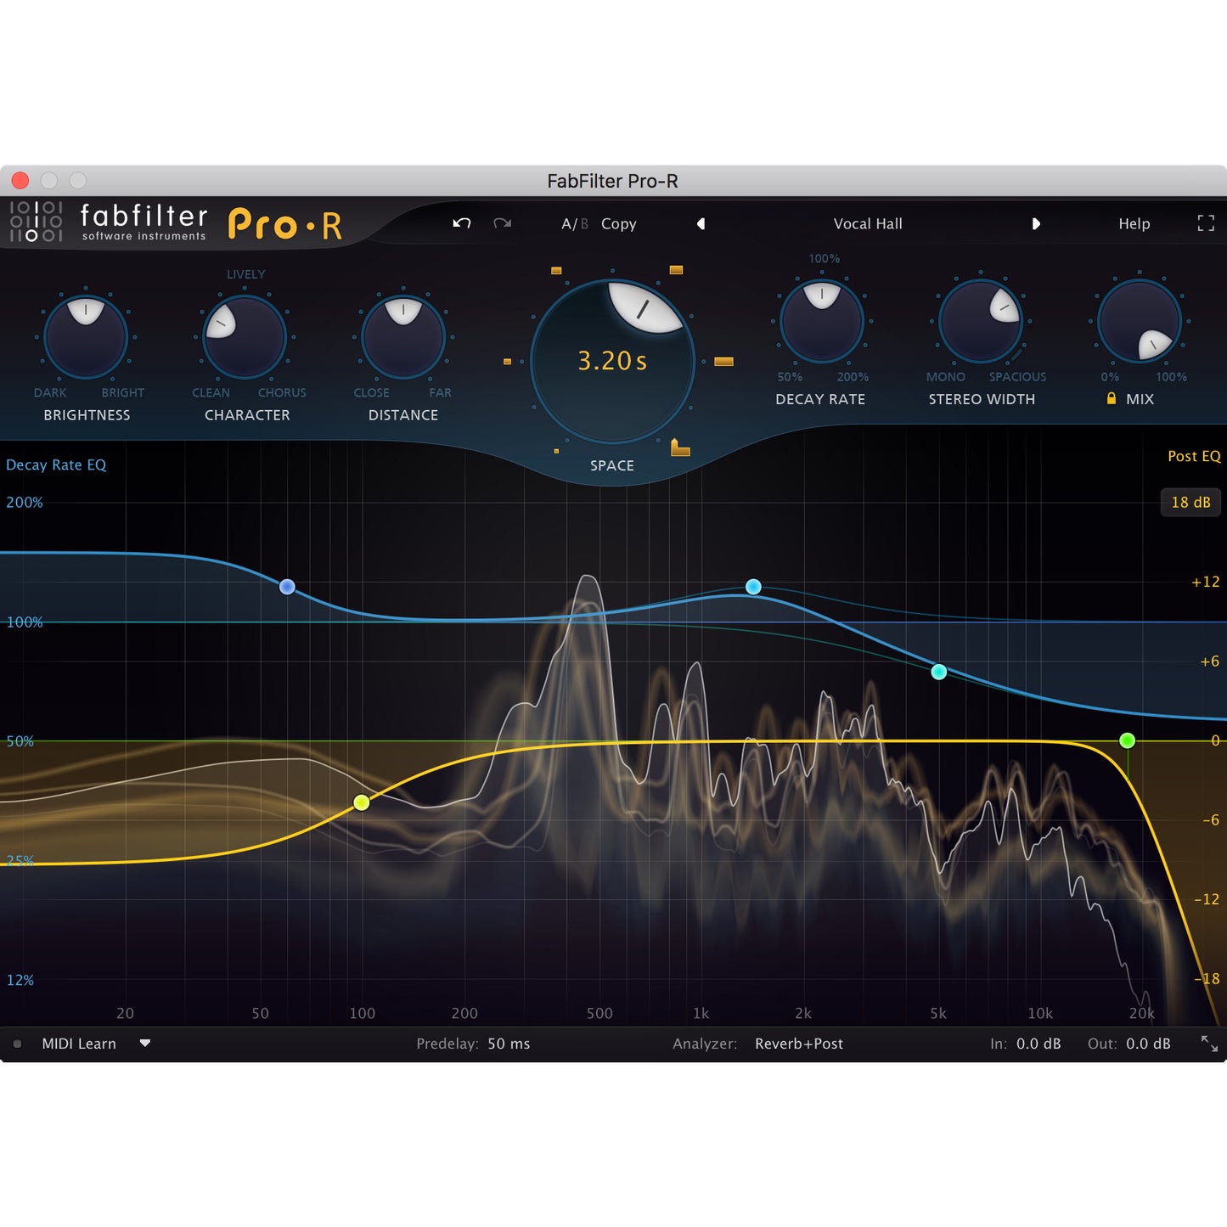
Task: Switch to preset slot B using the A/B toggle
Action: pyautogui.click(x=583, y=223)
